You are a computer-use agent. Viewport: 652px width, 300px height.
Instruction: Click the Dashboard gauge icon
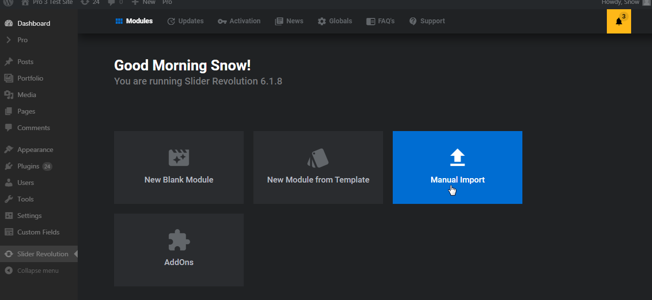8,23
